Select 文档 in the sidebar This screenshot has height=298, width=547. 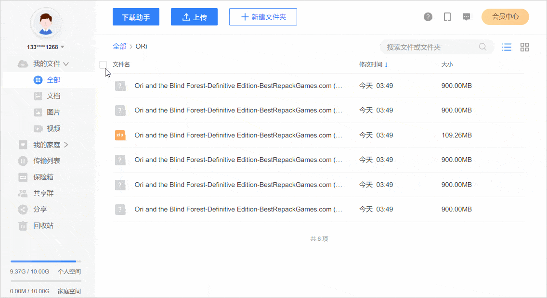[53, 96]
